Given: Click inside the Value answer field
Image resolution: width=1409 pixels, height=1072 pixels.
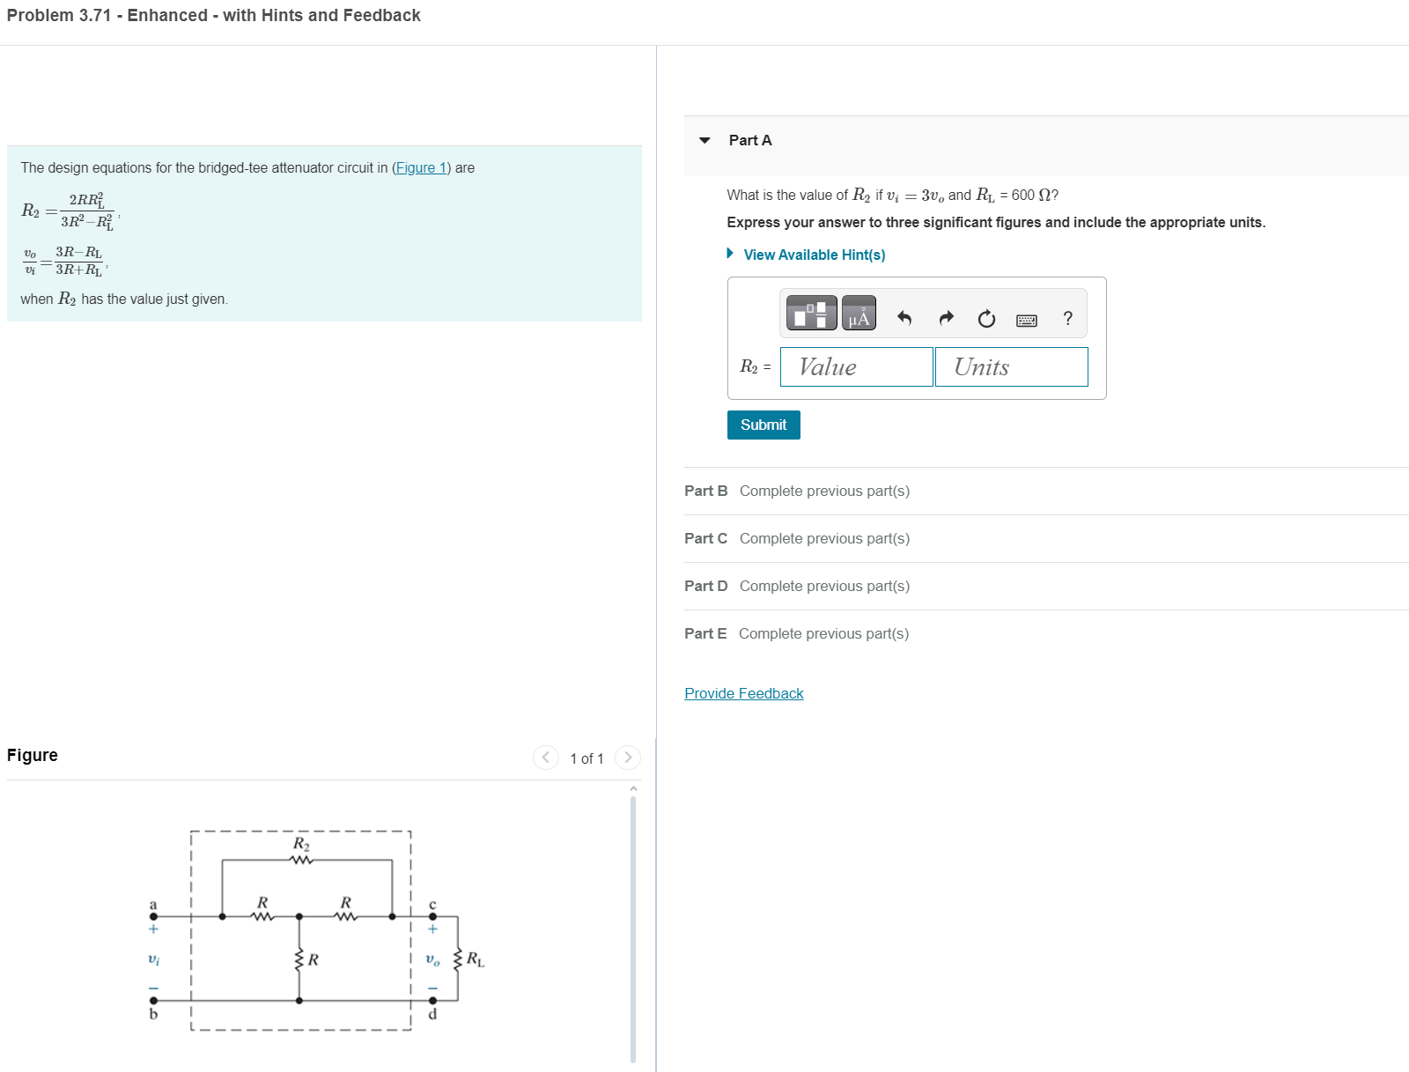Looking at the screenshot, I should tap(856, 366).
